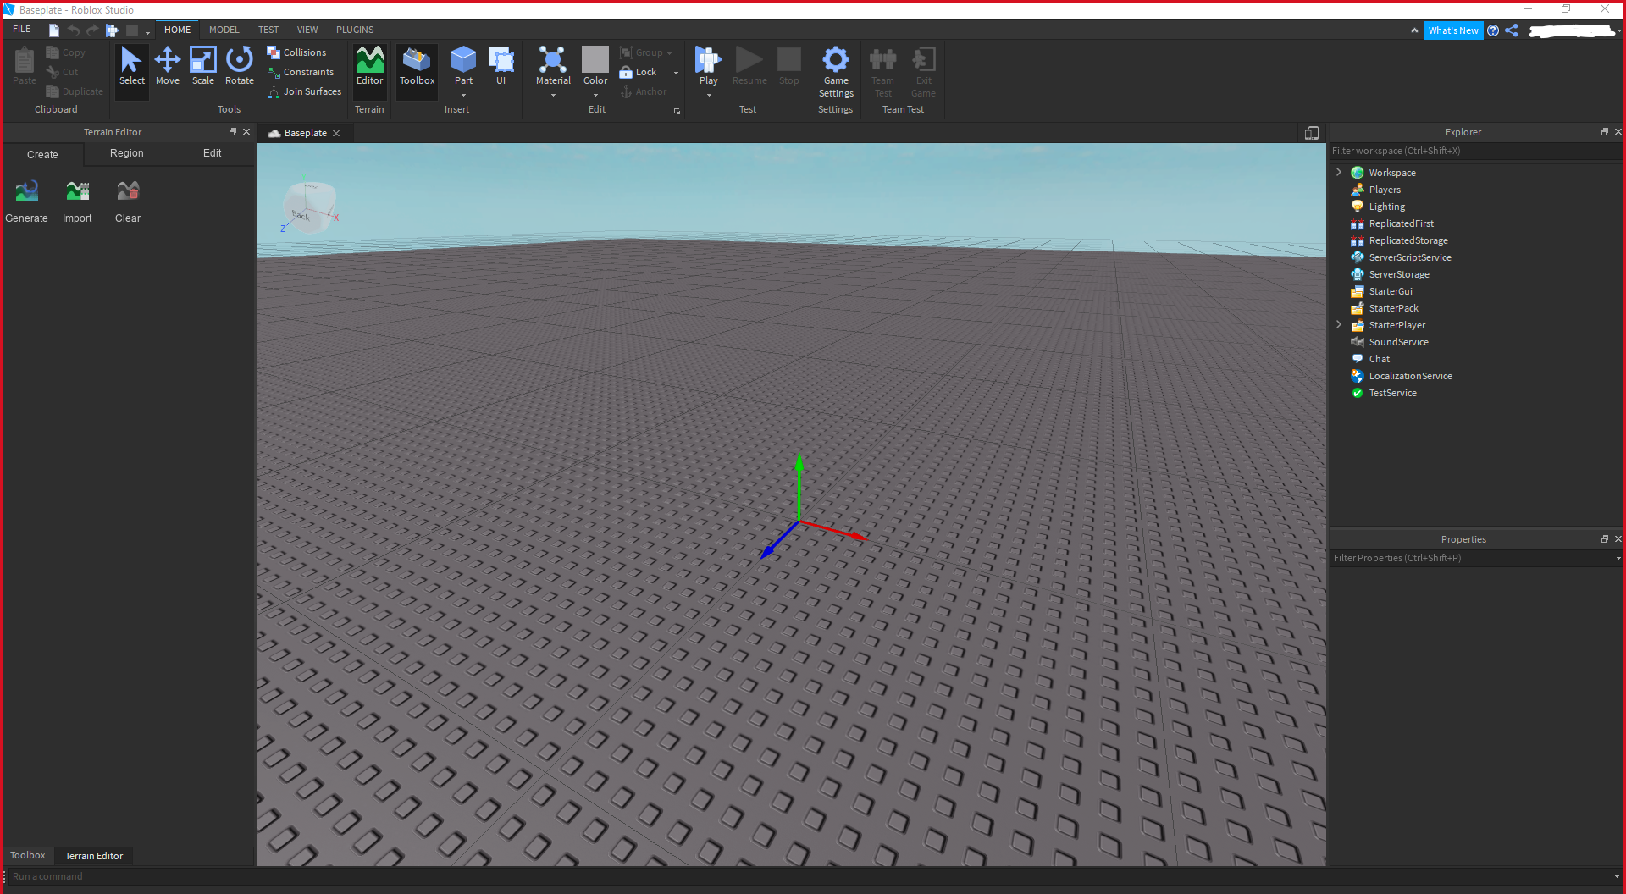Open the Lock options dropdown arrow
Image resolution: width=1626 pixels, height=894 pixels.
pos(676,73)
